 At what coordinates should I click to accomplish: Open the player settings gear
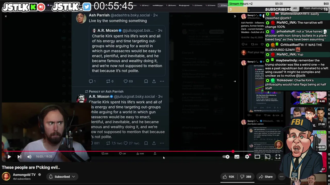pyautogui.click(x=247, y=157)
